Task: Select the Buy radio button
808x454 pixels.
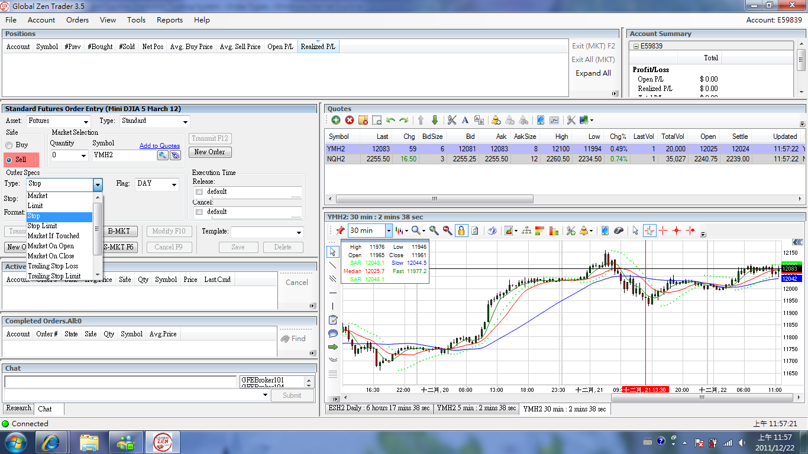Action: point(9,145)
